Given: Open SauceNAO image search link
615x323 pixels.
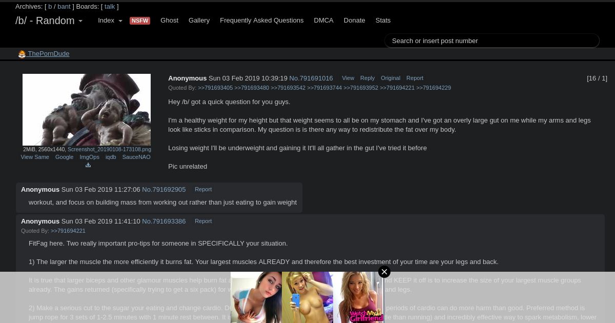Looking at the screenshot, I should tap(136, 157).
